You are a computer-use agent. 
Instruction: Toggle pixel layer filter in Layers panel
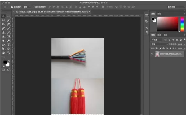click(166, 40)
